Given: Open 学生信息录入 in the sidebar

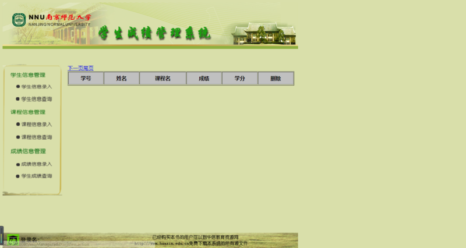Looking at the screenshot, I should 37,87.
